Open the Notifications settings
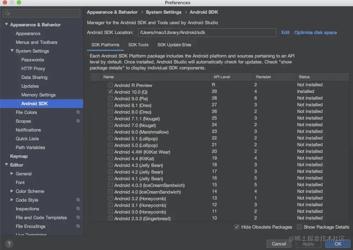The width and height of the screenshot is (353, 250). pyautogui.click(x=28, y=130)
